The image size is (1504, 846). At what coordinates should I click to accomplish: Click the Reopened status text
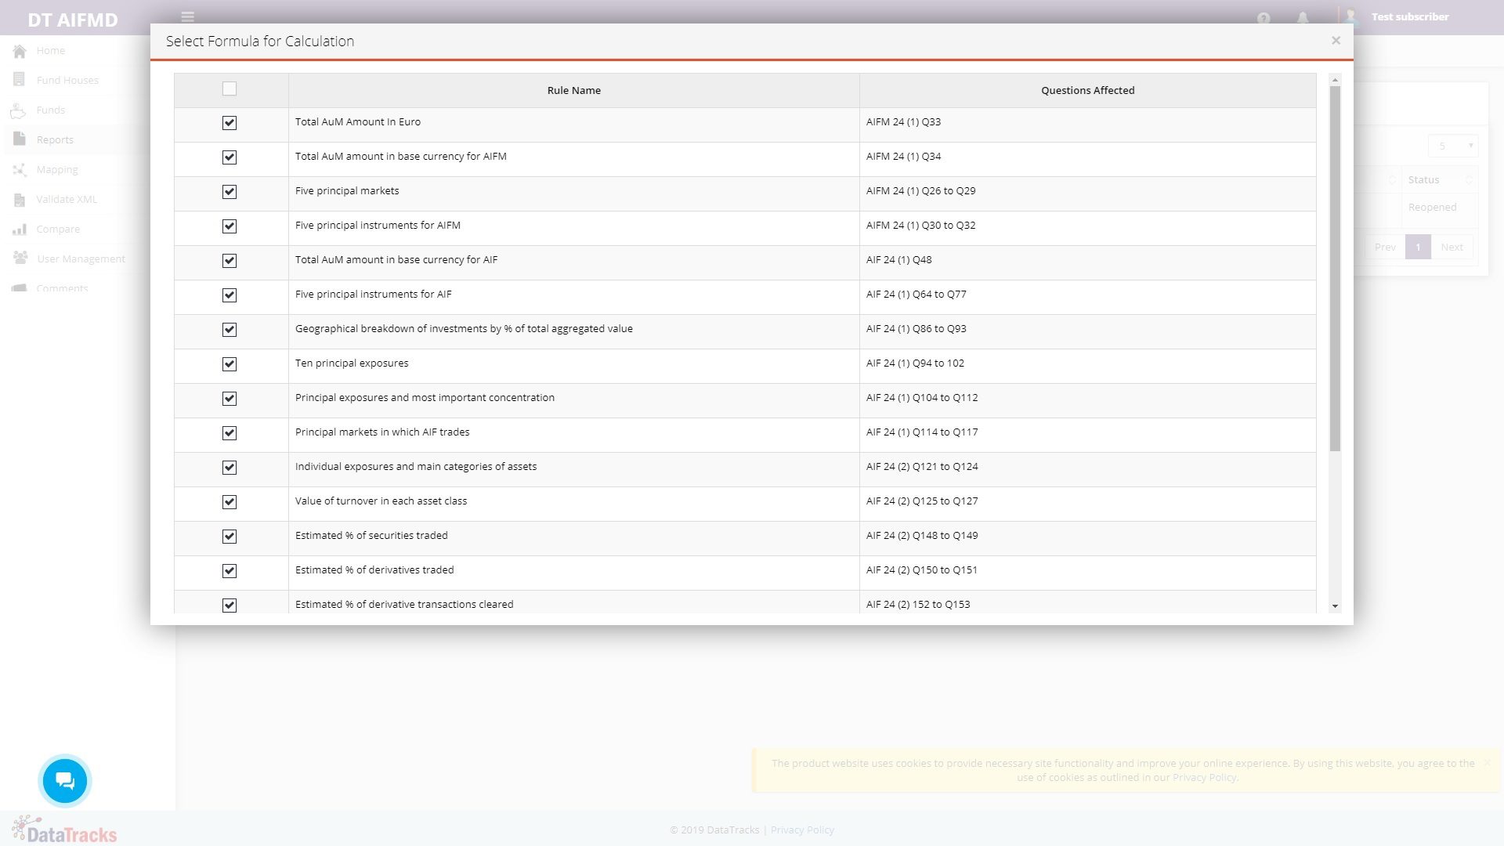click(1432, 208)
